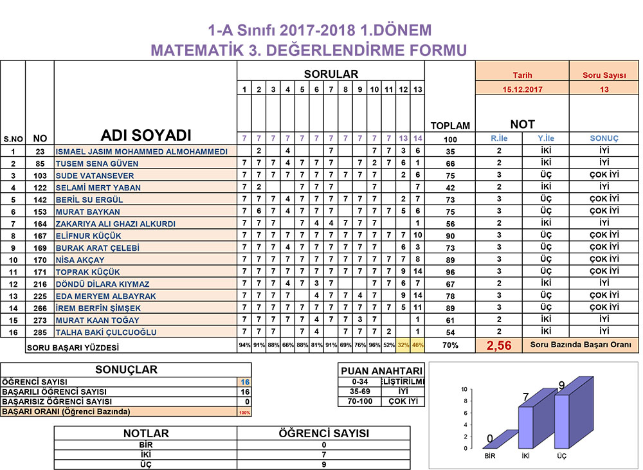
Task: Click the ÜÇ bar in the chart
Action: point(574,412)
